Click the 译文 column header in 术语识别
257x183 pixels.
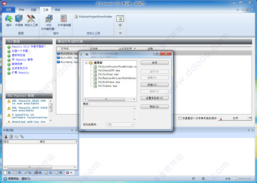(57, 142)
